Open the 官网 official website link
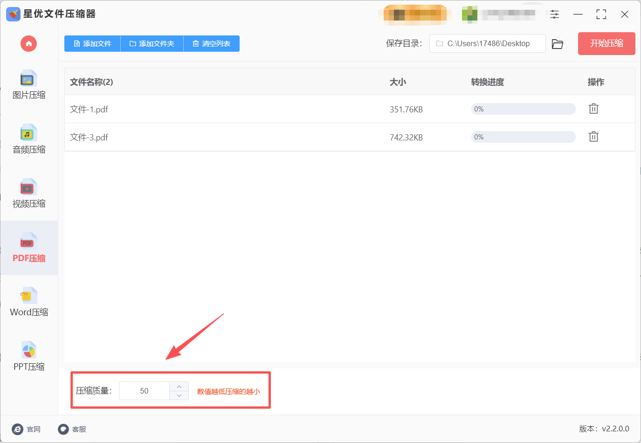 (x=27, y=429)
